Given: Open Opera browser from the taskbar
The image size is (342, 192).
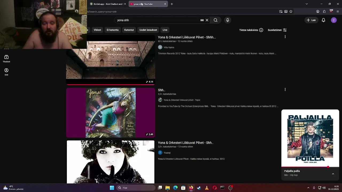Looking at the screenshot, I should [215, 188].
